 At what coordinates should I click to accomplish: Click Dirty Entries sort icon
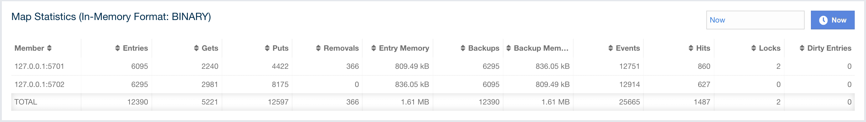click(x=802, y=48)
